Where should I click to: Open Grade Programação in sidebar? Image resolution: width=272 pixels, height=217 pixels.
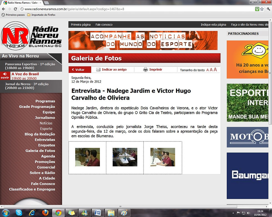(x=37, y=107)
